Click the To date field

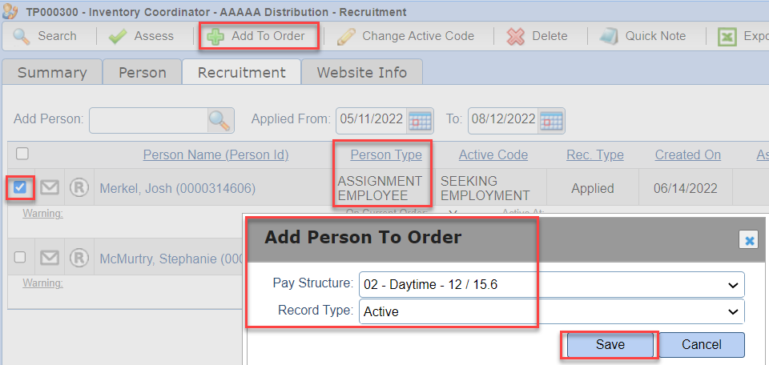click(x=503, y=119)
